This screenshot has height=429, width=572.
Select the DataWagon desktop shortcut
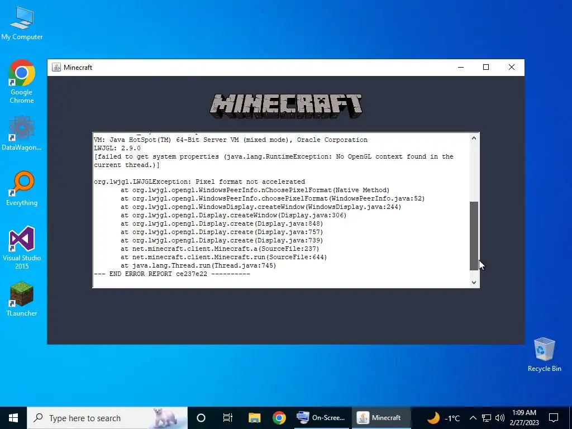pyautogui.click(x=22, y=134)
